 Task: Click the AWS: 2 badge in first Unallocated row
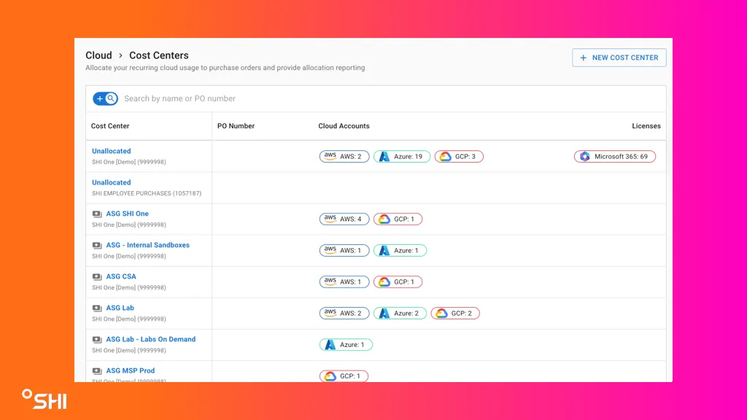pyautogui.click(x=344, y=156)
